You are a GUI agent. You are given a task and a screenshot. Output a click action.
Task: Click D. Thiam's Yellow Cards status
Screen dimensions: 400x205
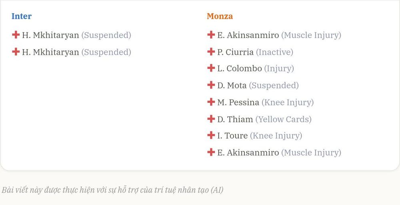284,119
